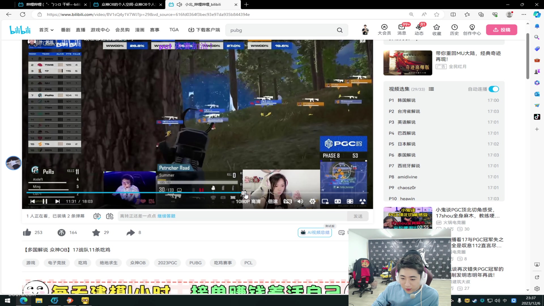Open danmaku settings icon
Viewport: 544px width, 306px height.
click(110, 216)
